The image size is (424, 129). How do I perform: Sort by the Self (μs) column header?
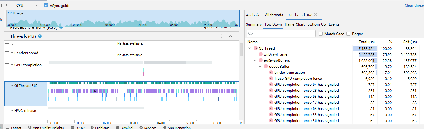click(x=407, y=42)
